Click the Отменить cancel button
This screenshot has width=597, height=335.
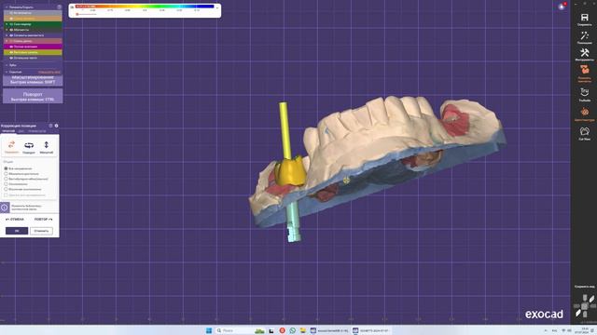coord(41,231)
